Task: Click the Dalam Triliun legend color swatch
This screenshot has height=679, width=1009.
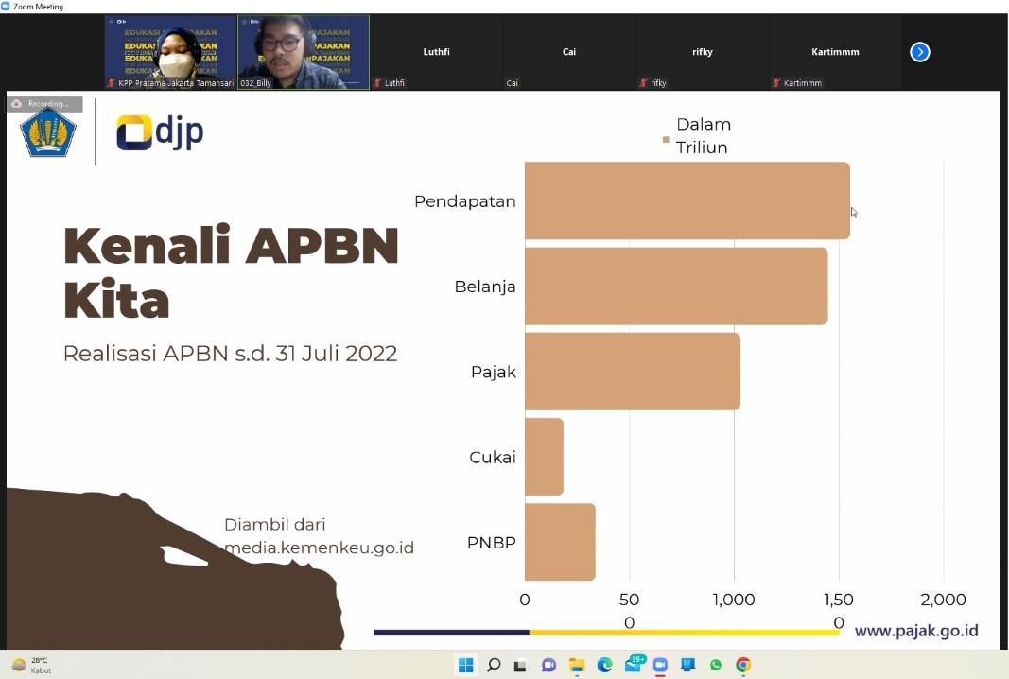Action: pos(666,140)
